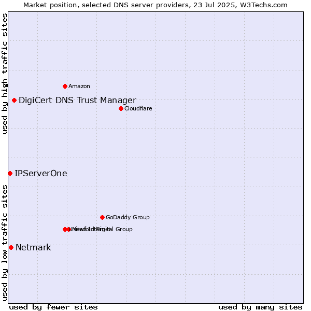Click the Netmark red data point
Screen dimensions: 311x311
click(x=11, y=248)
